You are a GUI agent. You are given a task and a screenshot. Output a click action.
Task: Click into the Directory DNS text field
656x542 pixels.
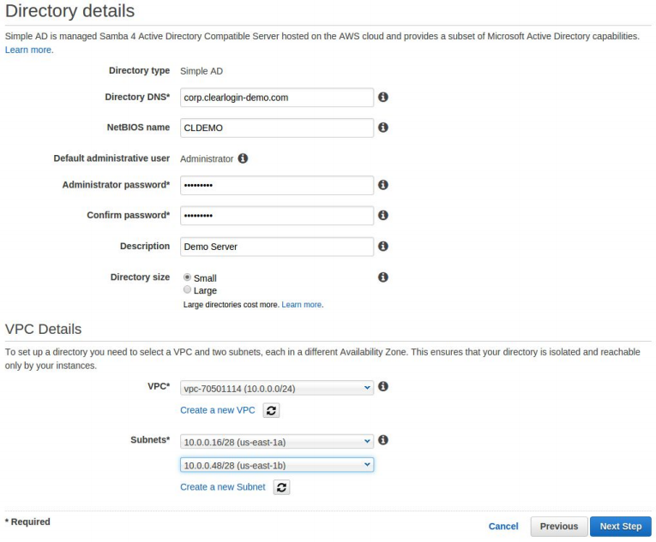277,98
